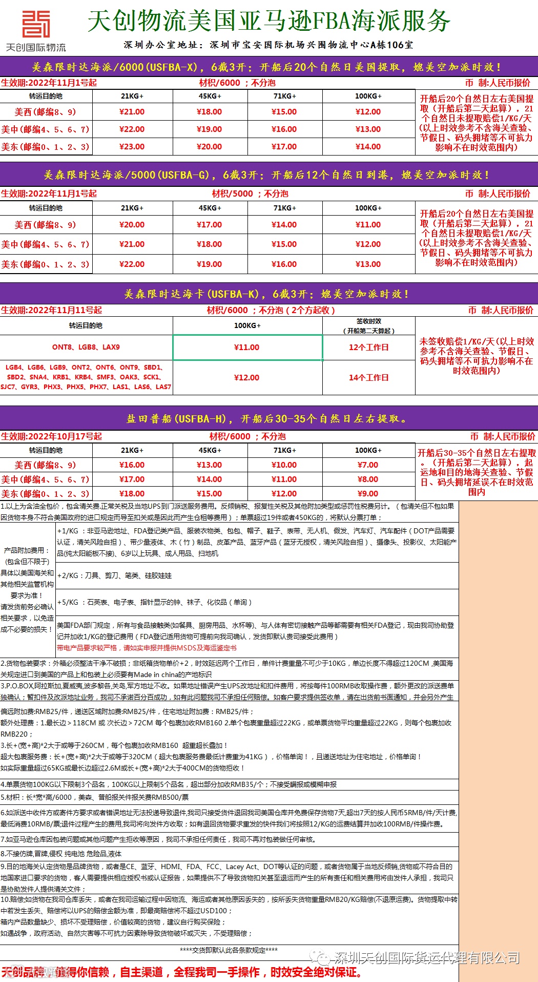The image size is (538, 982).
Task: Click the green title 天创物流美国亚马逊FBA海派服务
Action: [x=268, y=21]
